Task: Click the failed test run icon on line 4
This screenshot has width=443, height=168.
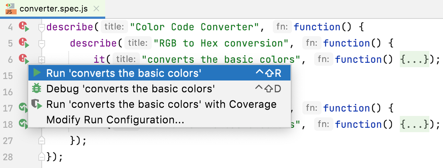Action: point(24,27)
